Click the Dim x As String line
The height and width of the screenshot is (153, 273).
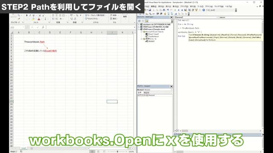coord(186,24)
